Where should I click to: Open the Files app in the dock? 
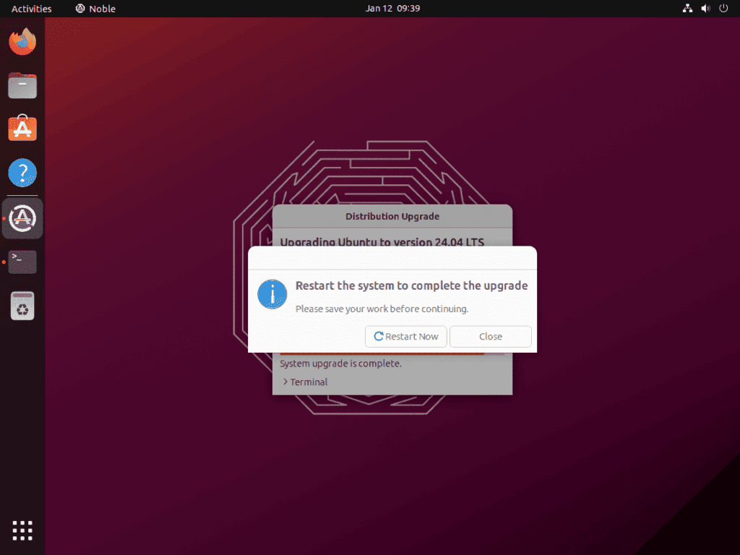pos(22,85)
